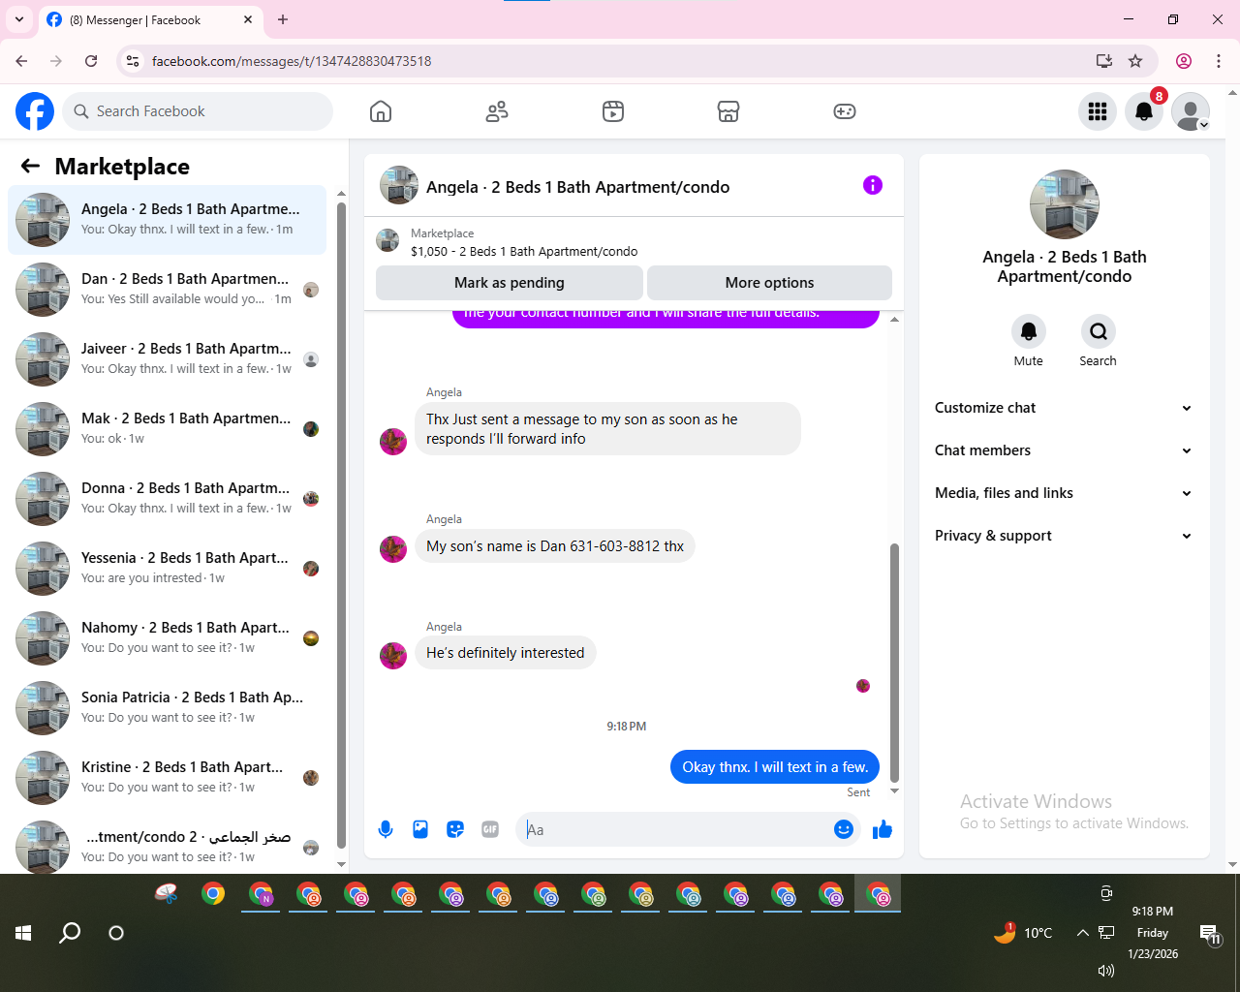Expand Chat members section
The image size is (1240, 992).
click(x=1064, y=450)
